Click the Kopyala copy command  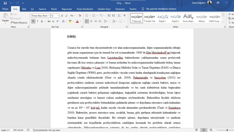(x=16, y=18)
